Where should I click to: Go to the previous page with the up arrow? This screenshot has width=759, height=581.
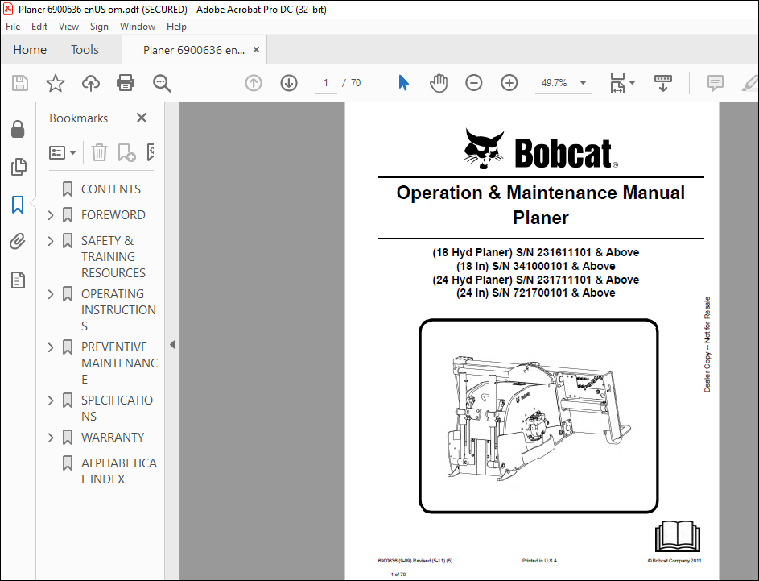click(x=254, y=83)
